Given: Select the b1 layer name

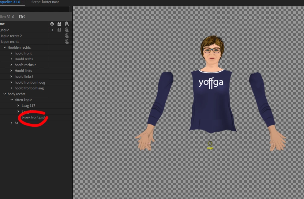Looking at the screenshot, I should click(17, 123).
